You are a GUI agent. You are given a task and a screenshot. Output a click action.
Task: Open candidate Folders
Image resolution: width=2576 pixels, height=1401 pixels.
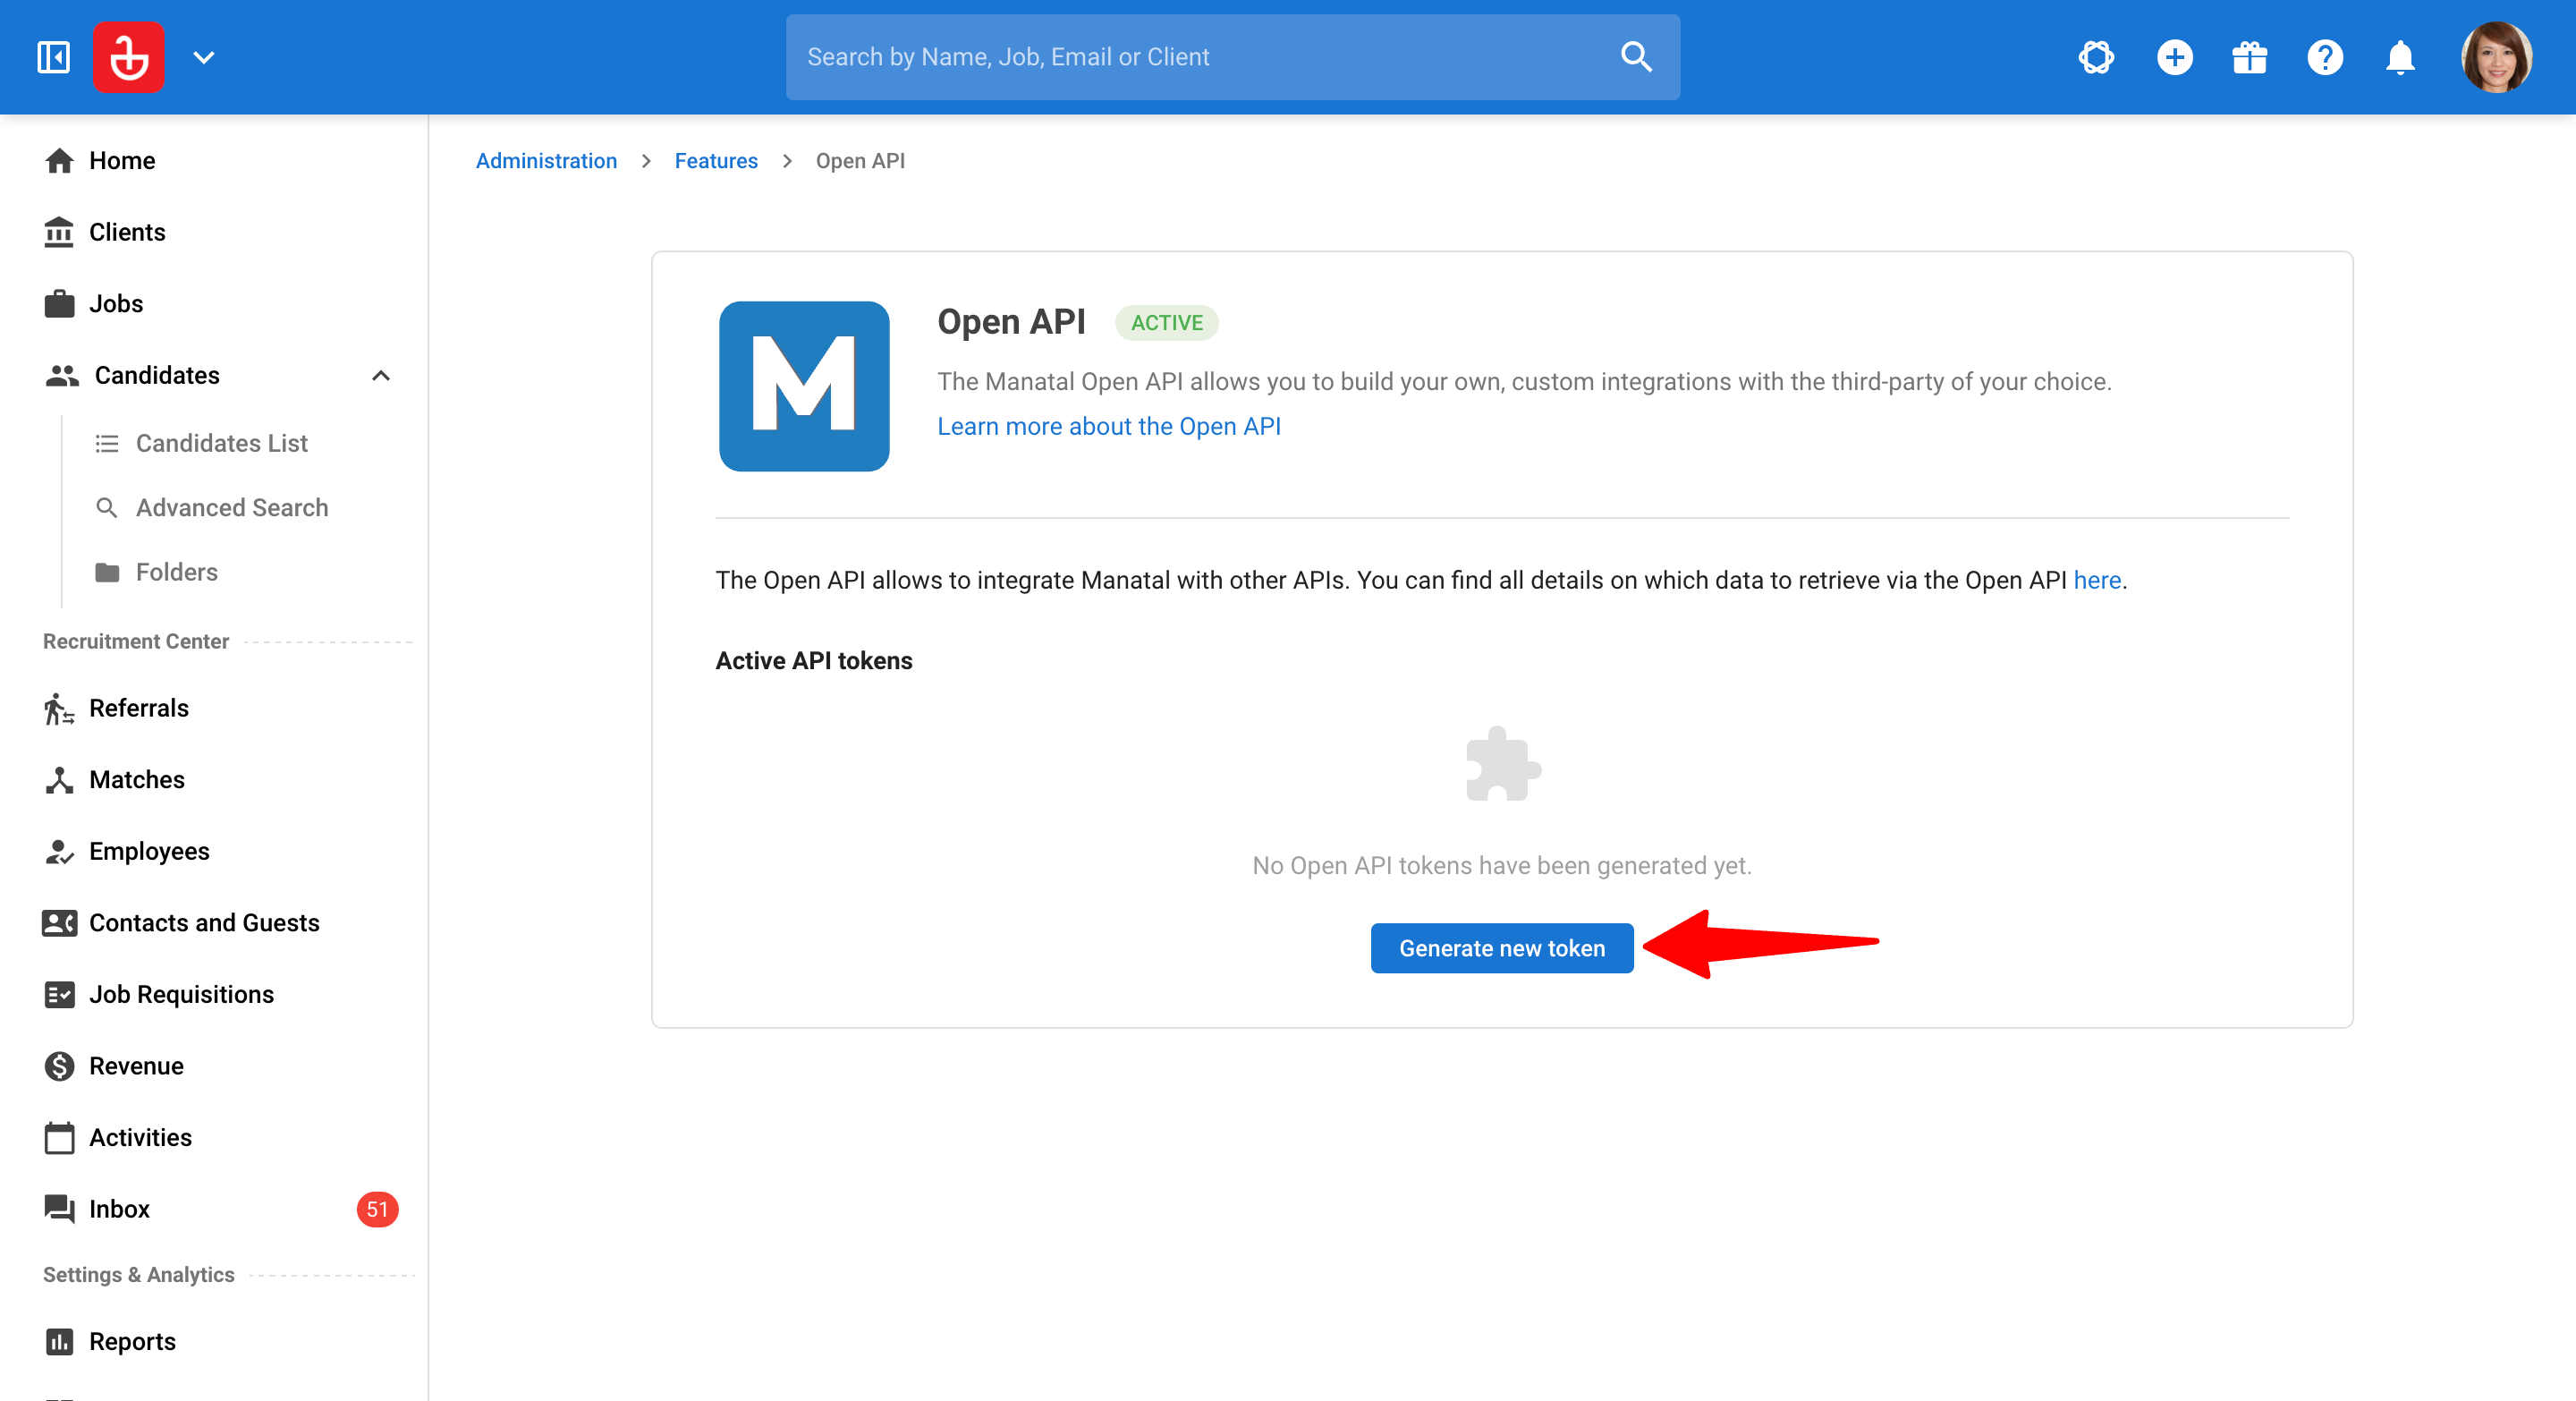tap(177, 573)
